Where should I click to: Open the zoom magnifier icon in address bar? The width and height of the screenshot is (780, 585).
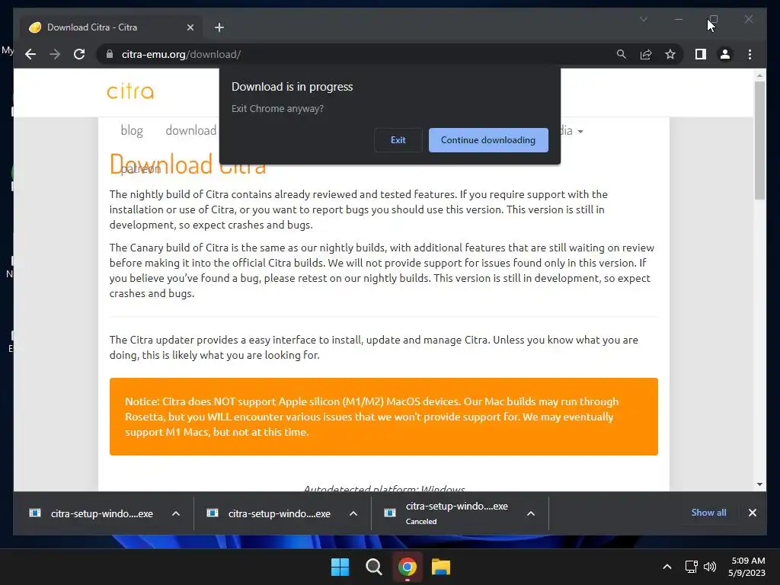622,54
